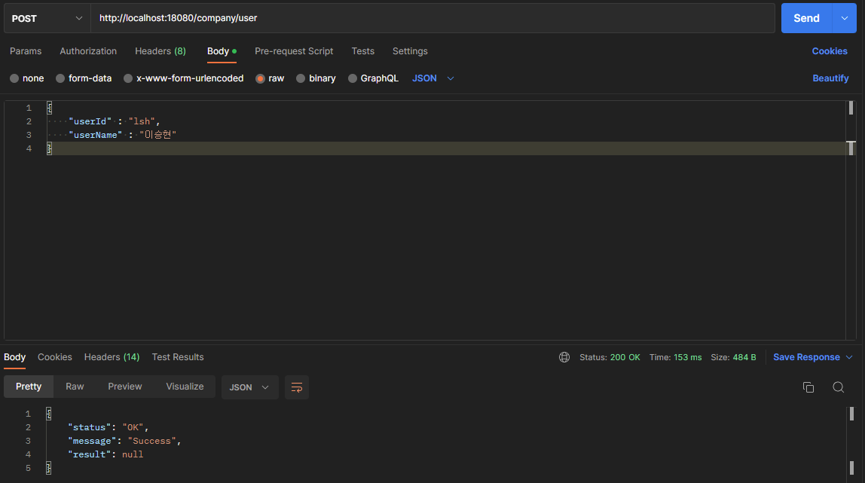Select the binary radio option
The width and height of the screenshot is (865, 483).
tap(301, 78)
